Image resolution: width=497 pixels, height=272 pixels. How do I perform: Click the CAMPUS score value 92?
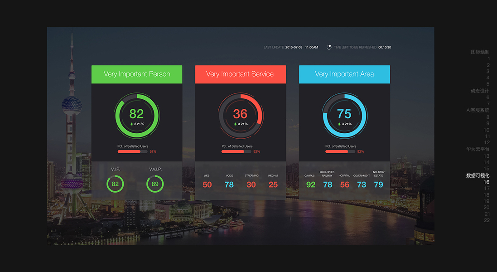311,185
